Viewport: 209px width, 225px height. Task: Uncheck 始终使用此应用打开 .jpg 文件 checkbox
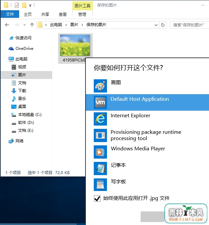tap(97, 198)
